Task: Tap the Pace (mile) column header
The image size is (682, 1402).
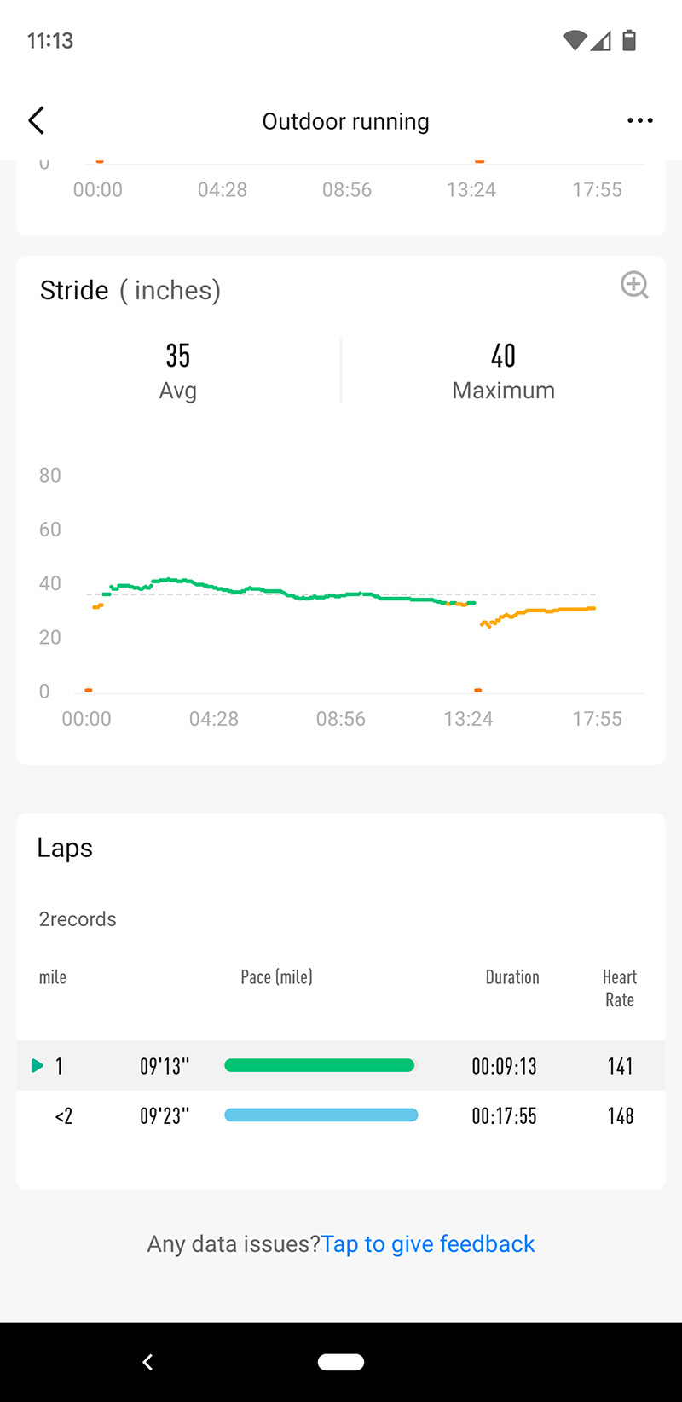Action: 276,977
